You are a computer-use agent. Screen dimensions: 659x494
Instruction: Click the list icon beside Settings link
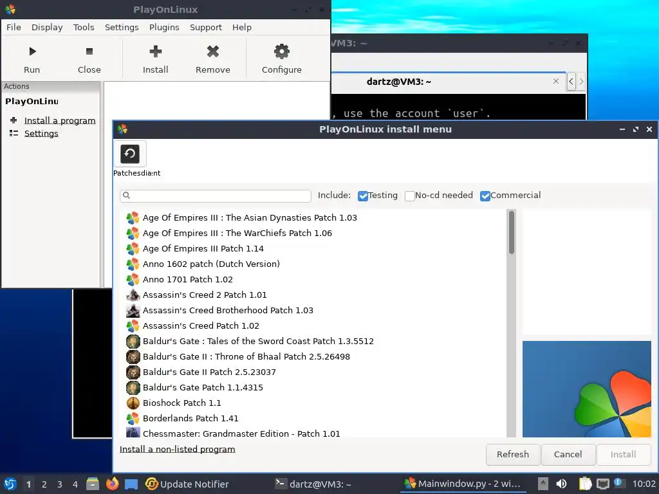pyautogui.click(x=14, y=133)
